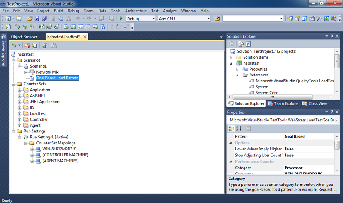This screenshot has height=203, width=343.
Task: Click the Solution Explorer Properties icon
Action: click(x=232, y=44)
